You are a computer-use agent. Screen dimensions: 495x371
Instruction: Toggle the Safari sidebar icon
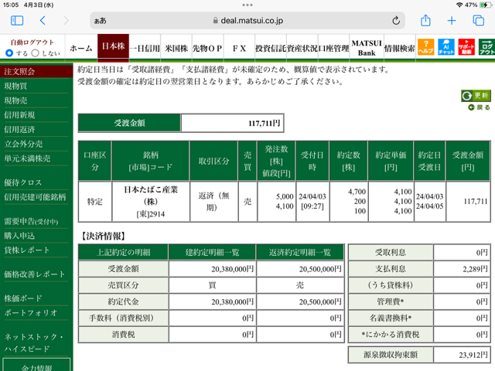tap(17, 21)
